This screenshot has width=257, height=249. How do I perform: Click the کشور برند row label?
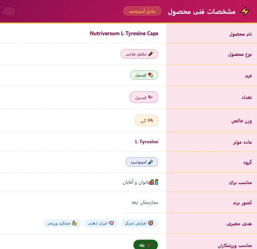point(242,203)
